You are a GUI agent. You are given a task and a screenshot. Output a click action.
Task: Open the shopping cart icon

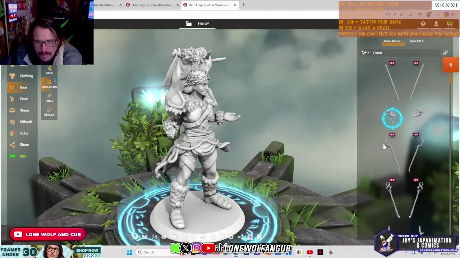[450, 24]
